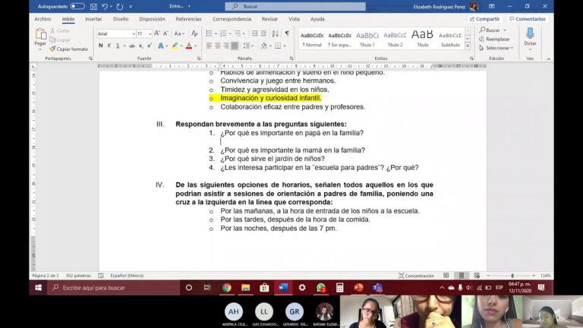The image size is (583, 328).
Task: Align text left
Action: pos(209,46)
